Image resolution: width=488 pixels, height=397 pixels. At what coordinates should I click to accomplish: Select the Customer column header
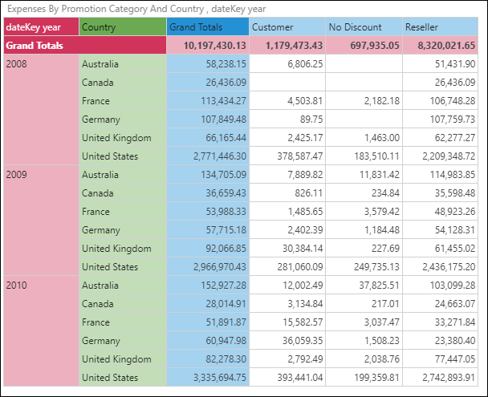[287, 27]
